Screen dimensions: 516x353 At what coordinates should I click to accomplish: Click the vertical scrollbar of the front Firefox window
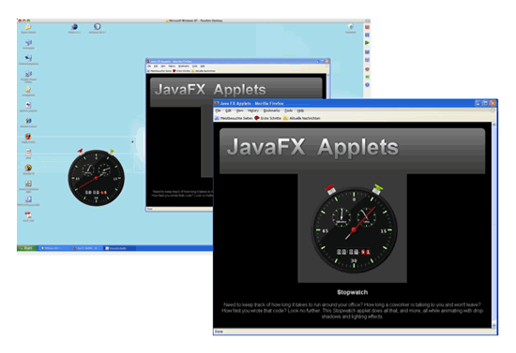point(493,226)
